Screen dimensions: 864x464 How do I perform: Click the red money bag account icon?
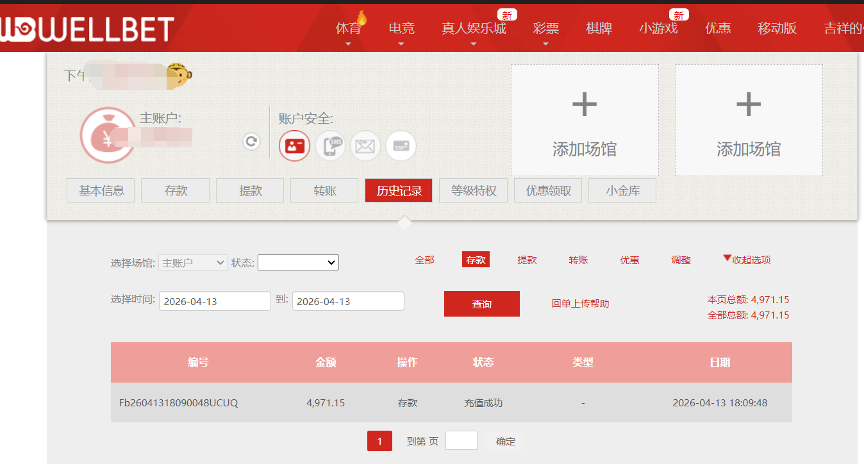109,135
